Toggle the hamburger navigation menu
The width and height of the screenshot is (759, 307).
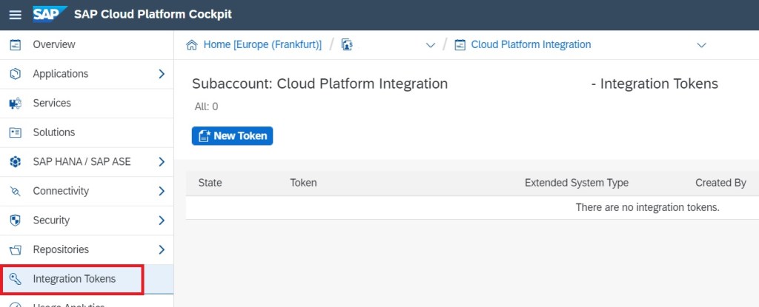15,15
